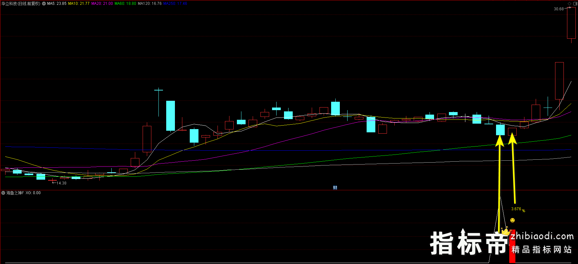578x264 pixels.
Task: Click the 14.38 low price label
Action: click(61, 183)
